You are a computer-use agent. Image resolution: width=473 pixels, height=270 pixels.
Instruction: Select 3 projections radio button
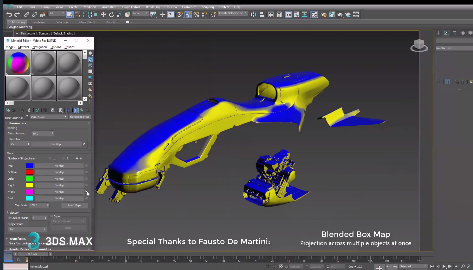64,159
